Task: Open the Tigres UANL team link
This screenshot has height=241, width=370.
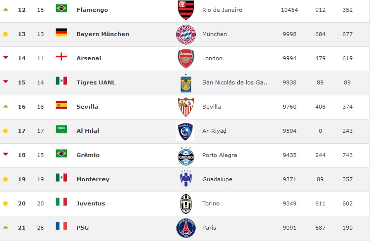Action: click(96, 82)
